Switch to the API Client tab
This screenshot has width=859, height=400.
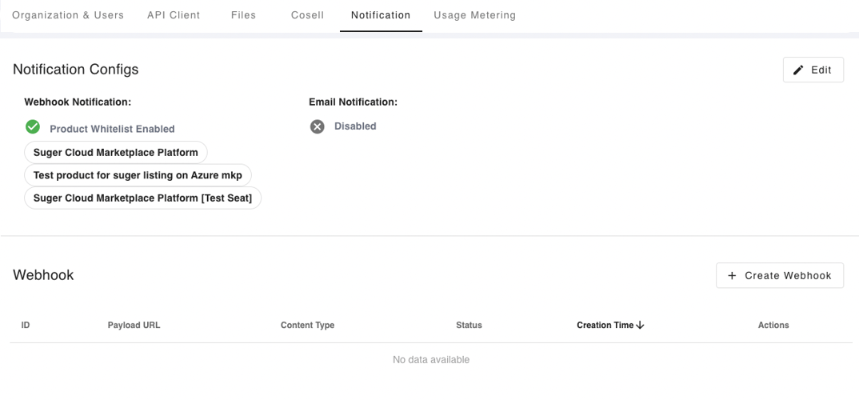pyautogui.click(x=174, y=15)
